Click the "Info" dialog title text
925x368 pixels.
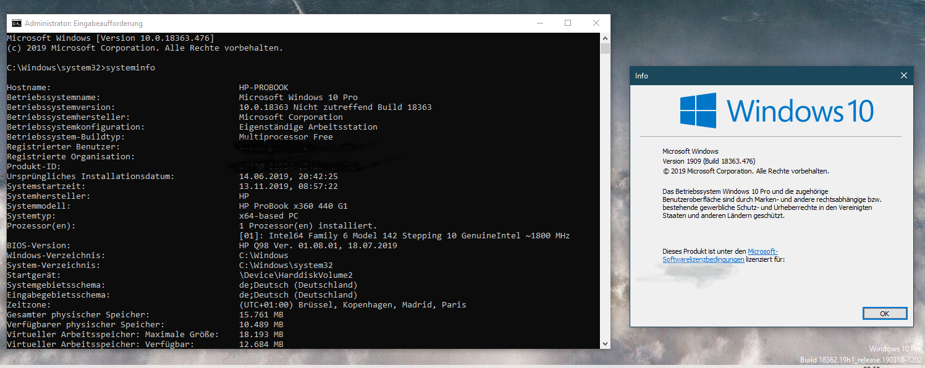pos(642,76)
